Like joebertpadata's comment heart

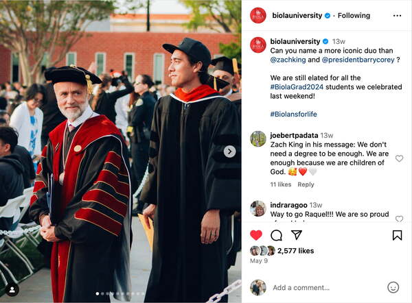pyautogui.click(x=399, y=158)
